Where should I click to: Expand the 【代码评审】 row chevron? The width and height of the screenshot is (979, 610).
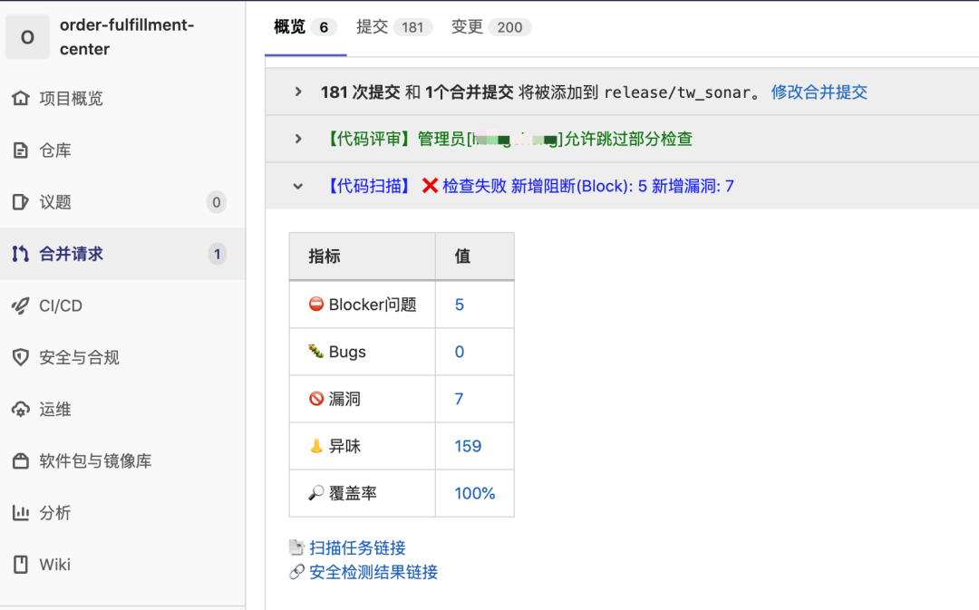(298, 139)
